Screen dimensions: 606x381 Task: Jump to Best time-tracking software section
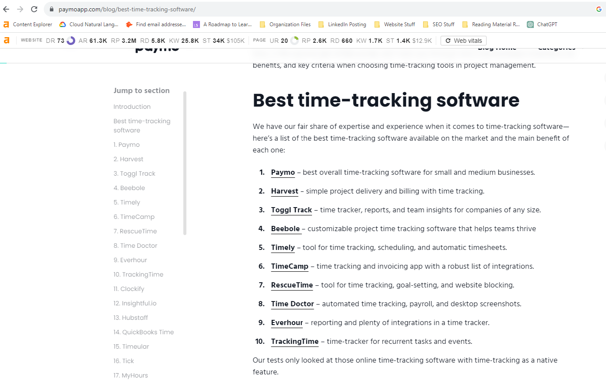(x=142, y=125)
